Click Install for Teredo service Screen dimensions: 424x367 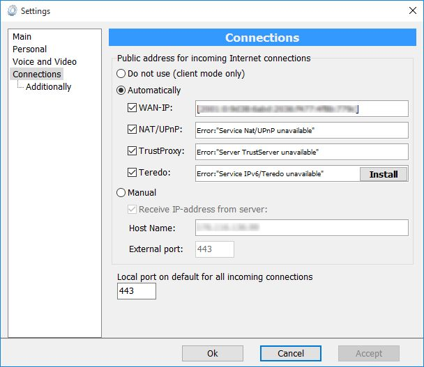383,174
